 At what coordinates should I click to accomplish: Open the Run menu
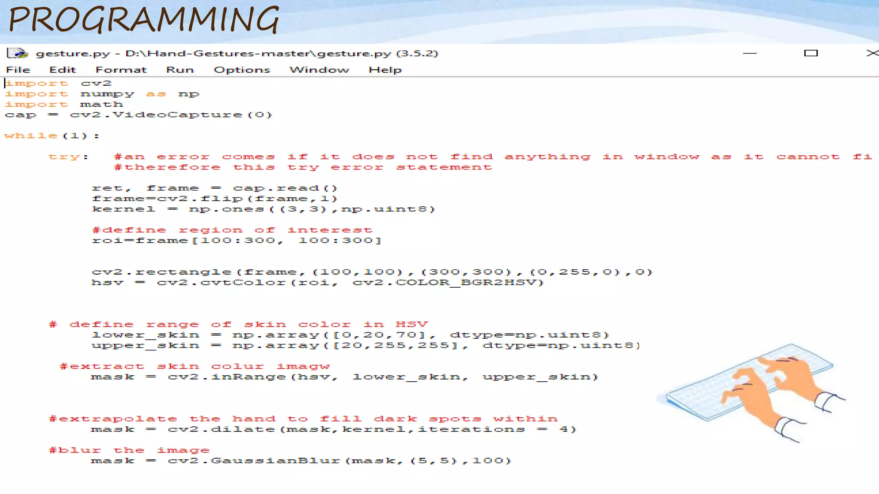coord(180,69)
